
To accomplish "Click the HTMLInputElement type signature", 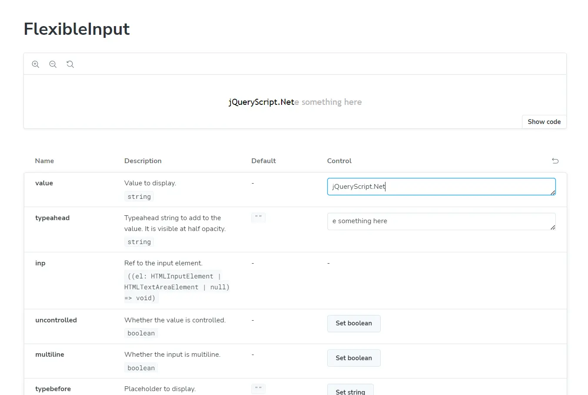I will pyautogui.click(x=177, y=287).
